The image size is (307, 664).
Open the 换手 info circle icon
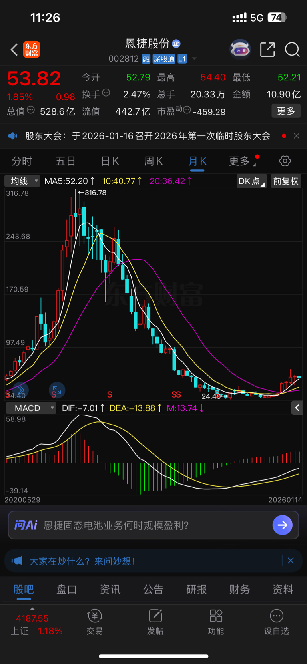pyautogui.click(x=106, y=93)
